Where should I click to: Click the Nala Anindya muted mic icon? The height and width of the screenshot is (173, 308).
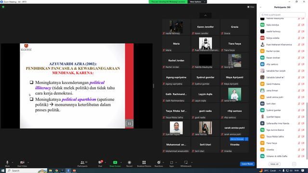299,25
